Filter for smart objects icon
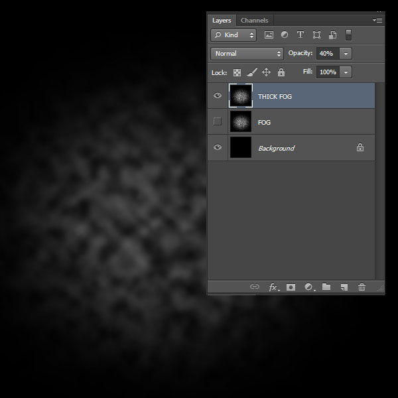Image resolution: width=398 pixels, height=398 pixels. [333, 35]
